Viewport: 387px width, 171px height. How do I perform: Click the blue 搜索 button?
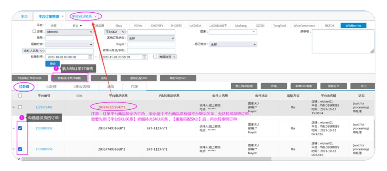[x=52, y=64]
